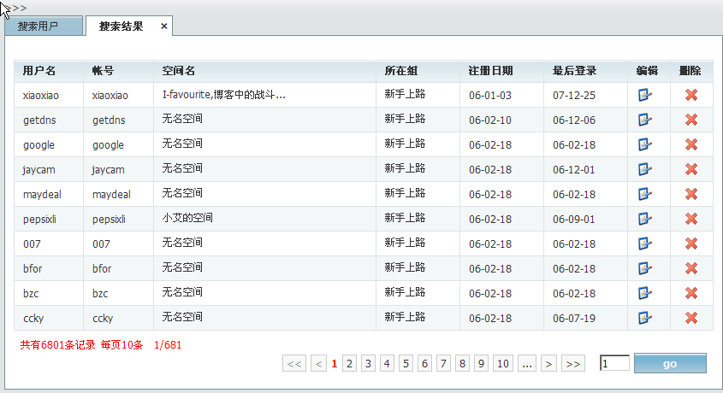The width and height of the screenshot is (723, 393).
Task: Open page 6 of results
Action: 424,364
